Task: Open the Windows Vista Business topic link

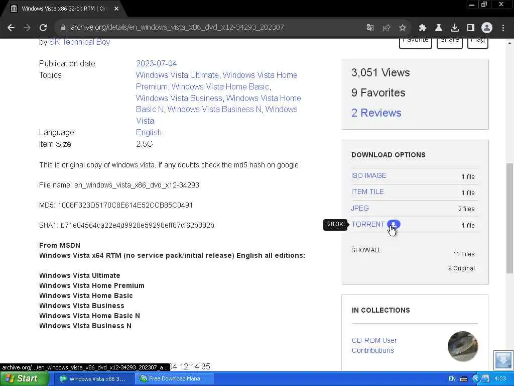Action: pyautogui.click(x=179, y=98)
